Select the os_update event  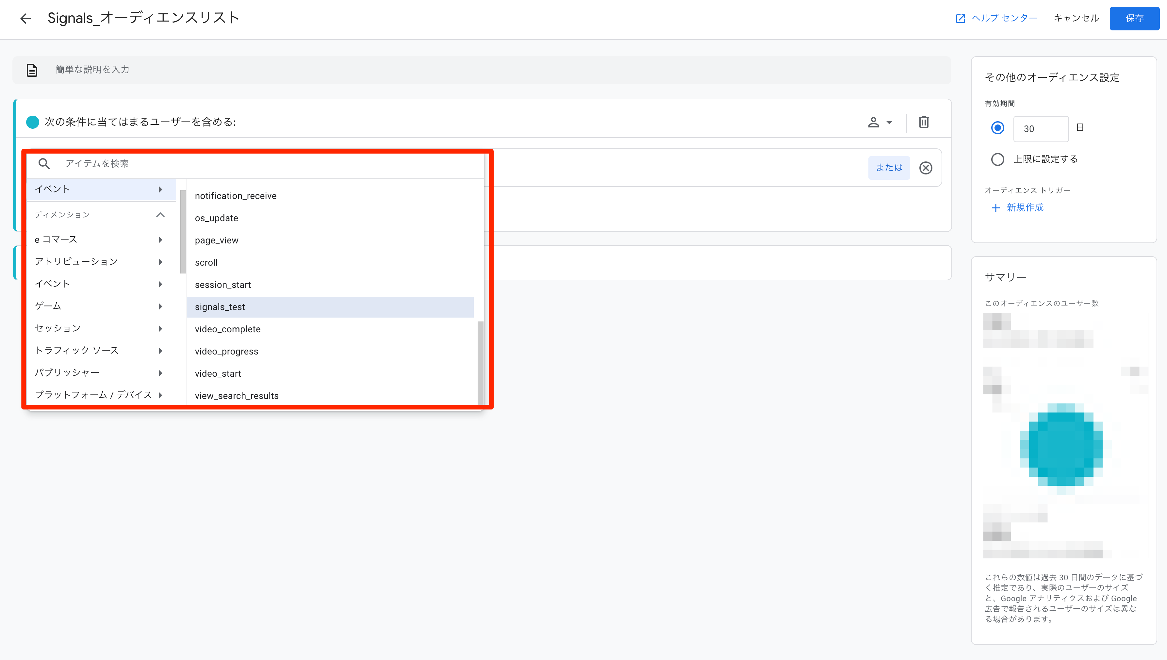click(x=330, y=218)
